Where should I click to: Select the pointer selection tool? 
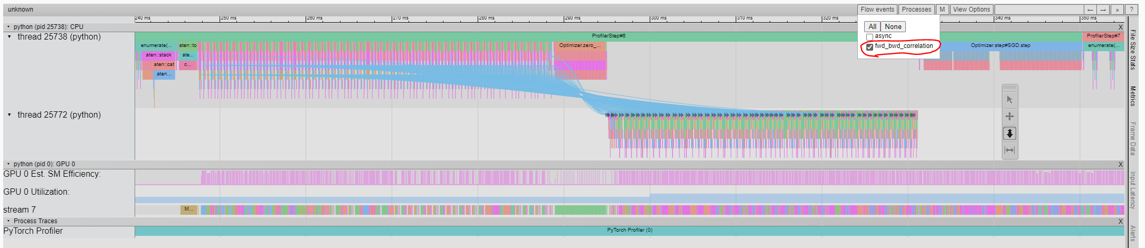coord(1009,100)
